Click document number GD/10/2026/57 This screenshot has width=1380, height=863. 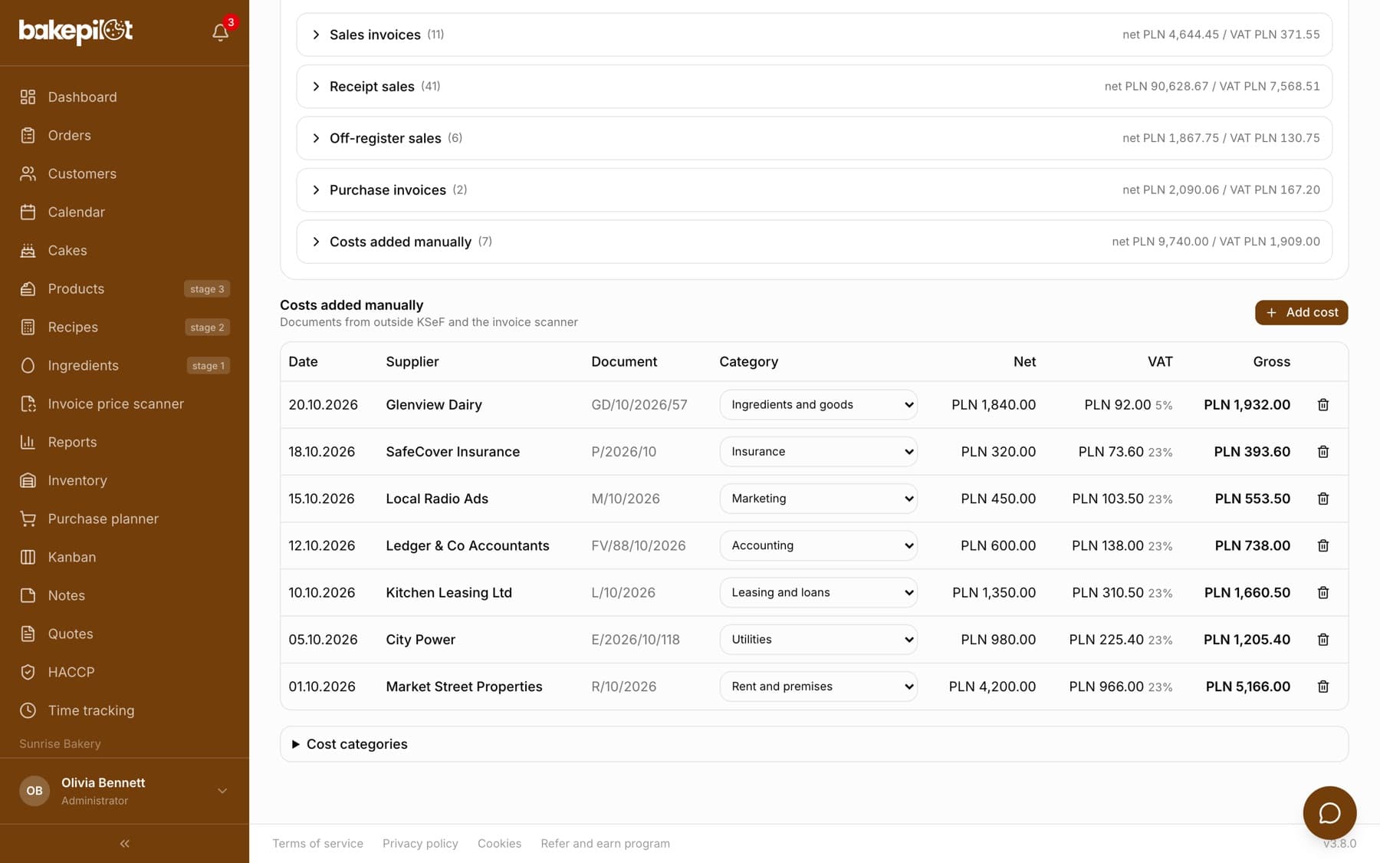[x=639, y=404]
